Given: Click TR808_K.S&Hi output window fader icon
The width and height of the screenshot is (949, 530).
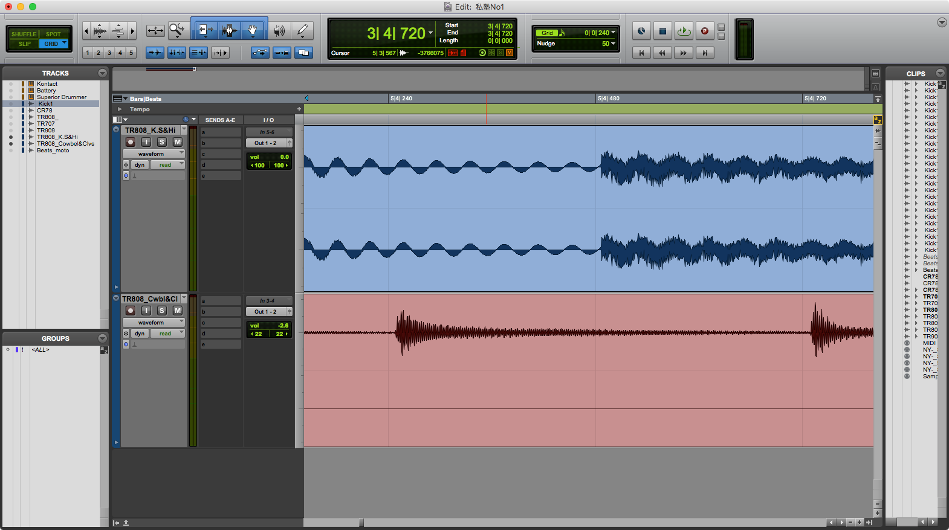Looking at the screenshot, I should [290, 143].
